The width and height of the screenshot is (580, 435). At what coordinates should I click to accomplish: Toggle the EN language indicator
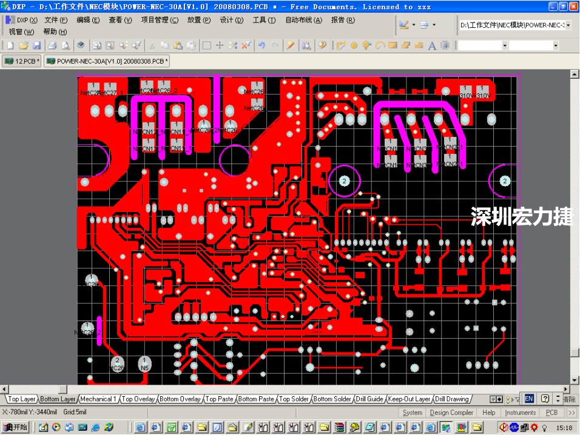click(528, 398)
